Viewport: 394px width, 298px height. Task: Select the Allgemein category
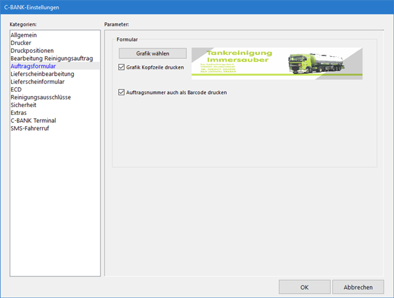point(24,35)
